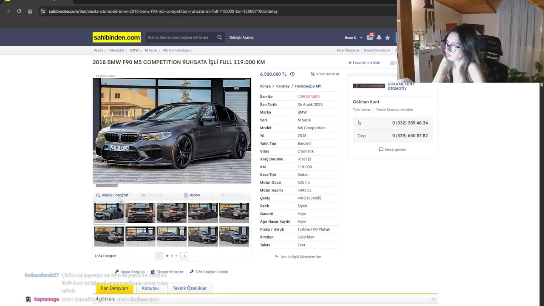The height and width of the screenshot is (306, 544).
Task: Click the Kredi Teklifi Al link
Action: [328, 74]
